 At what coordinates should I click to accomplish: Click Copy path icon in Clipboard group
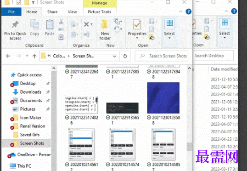click(x=61, y=29)
